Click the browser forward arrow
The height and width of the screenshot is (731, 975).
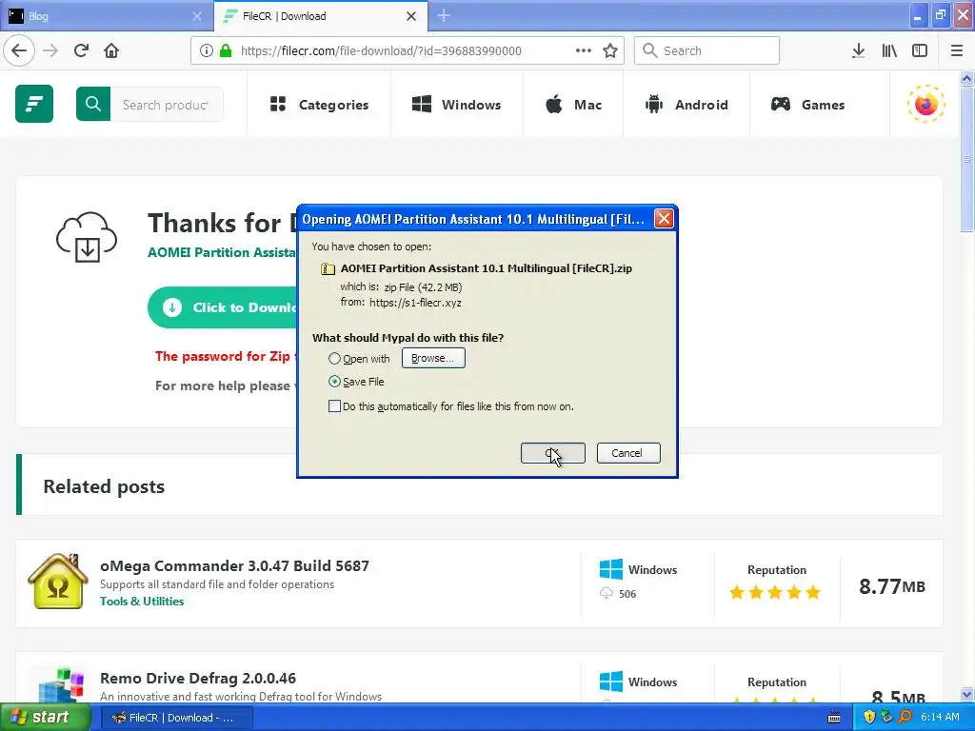(50, 50)
